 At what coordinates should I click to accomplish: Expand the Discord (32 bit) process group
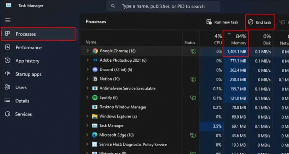pos(88,70)
